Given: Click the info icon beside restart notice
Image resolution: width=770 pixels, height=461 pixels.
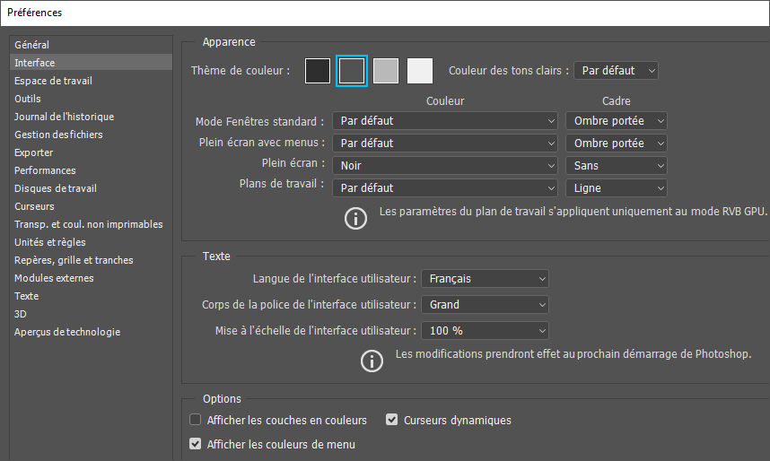Looking at the screenshot, I should point(372,361).
